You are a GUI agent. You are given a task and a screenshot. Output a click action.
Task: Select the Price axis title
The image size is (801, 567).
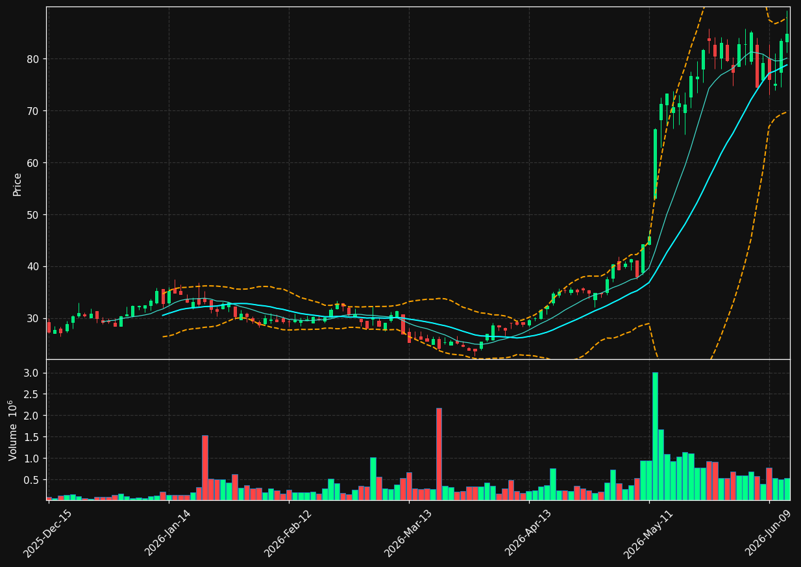(18, 184)
